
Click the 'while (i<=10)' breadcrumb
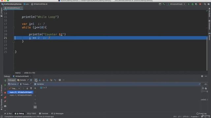tap(29, 73)
